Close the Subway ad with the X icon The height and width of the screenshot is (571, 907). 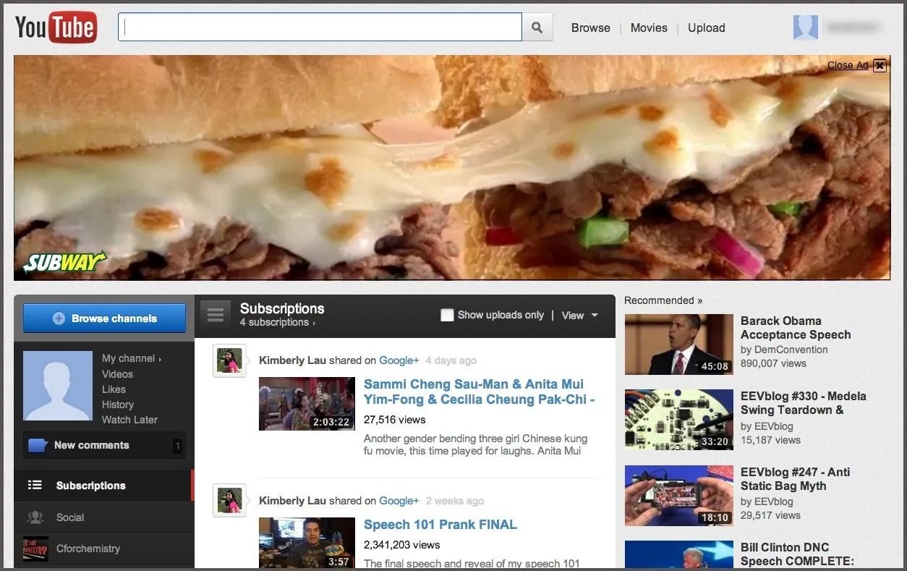pyautogui.click(x=880, y=65)
